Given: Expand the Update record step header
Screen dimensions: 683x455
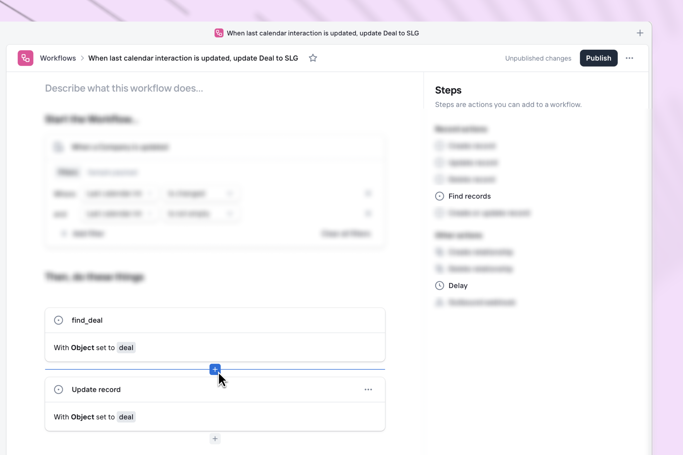Looking at the screenshot, I should 205,389.
